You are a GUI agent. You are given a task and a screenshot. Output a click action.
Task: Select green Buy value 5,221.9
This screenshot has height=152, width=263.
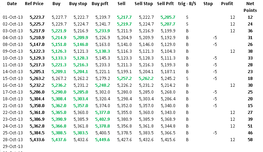[59, 31]
